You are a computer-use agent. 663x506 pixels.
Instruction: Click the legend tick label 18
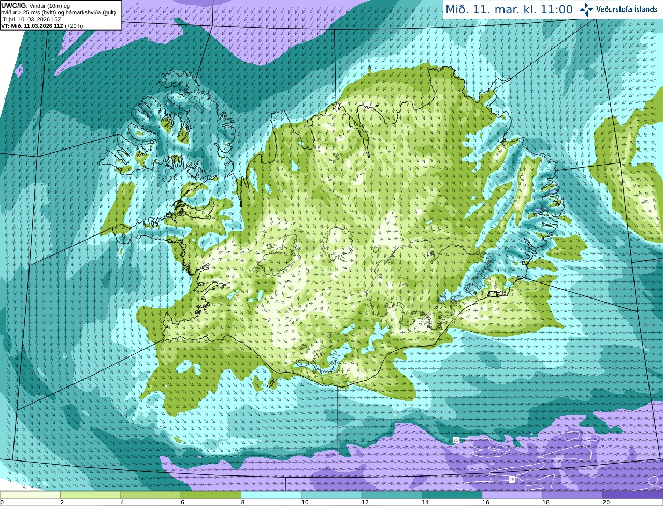[546, 502]
